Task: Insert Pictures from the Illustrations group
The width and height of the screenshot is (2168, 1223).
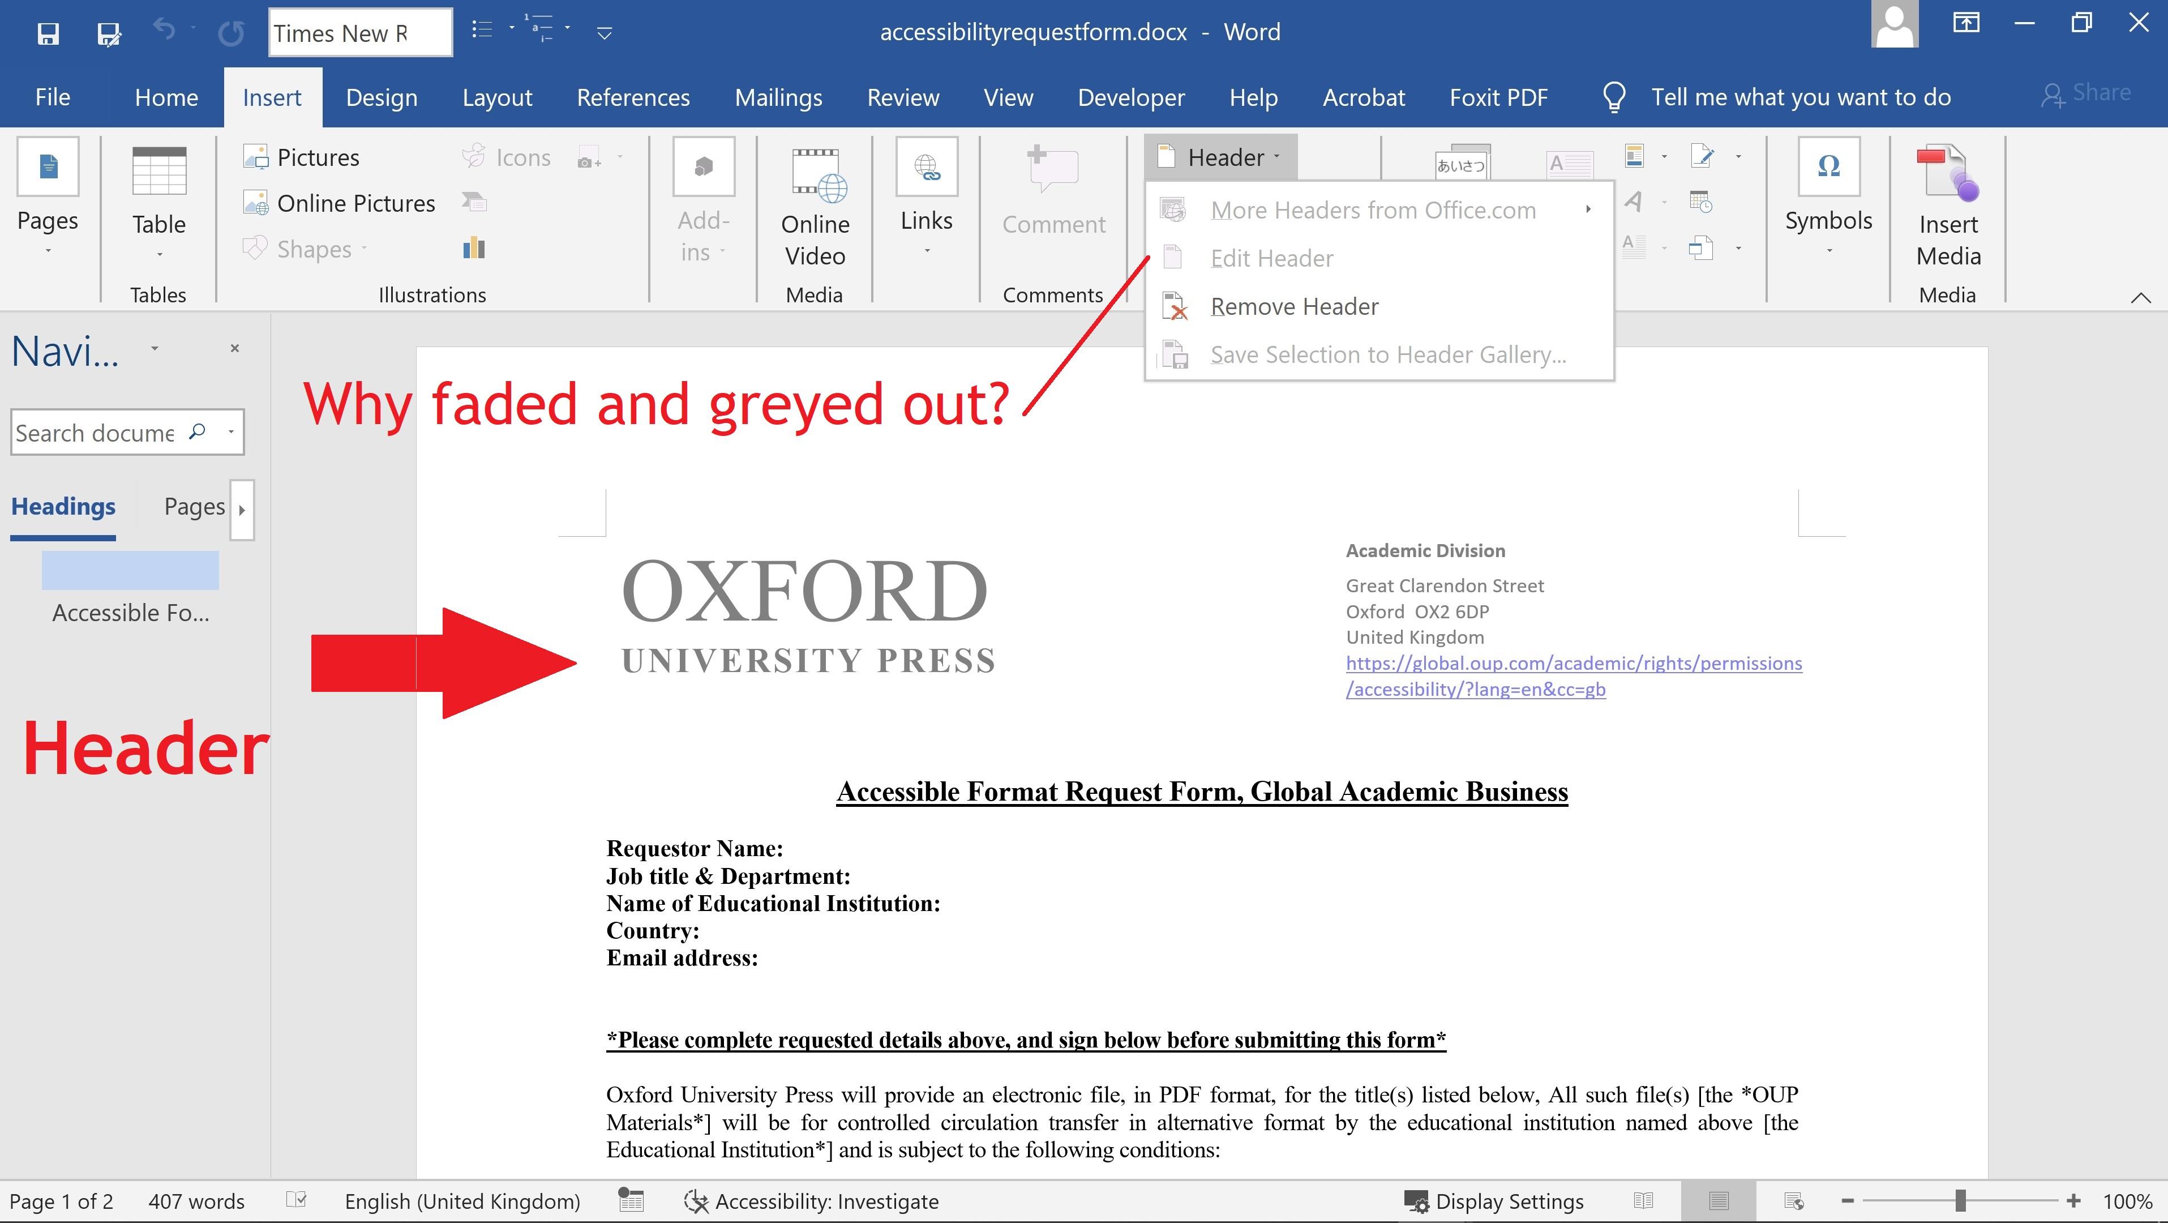Action: tap(301, 157)
